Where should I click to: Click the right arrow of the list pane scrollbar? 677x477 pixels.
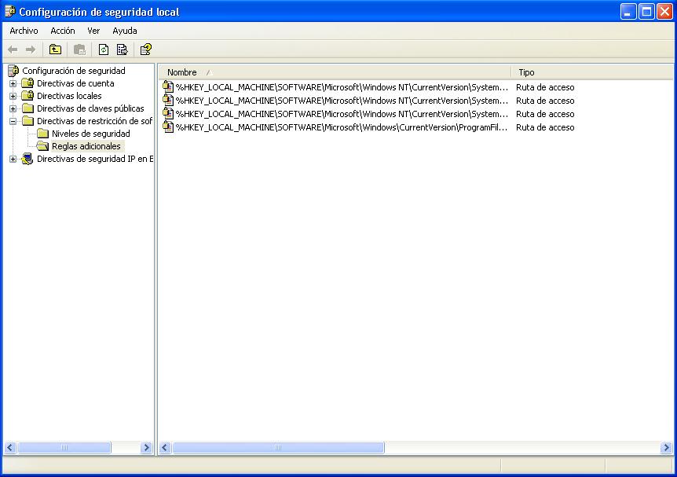pyautogui.click(x=666, y=448)
